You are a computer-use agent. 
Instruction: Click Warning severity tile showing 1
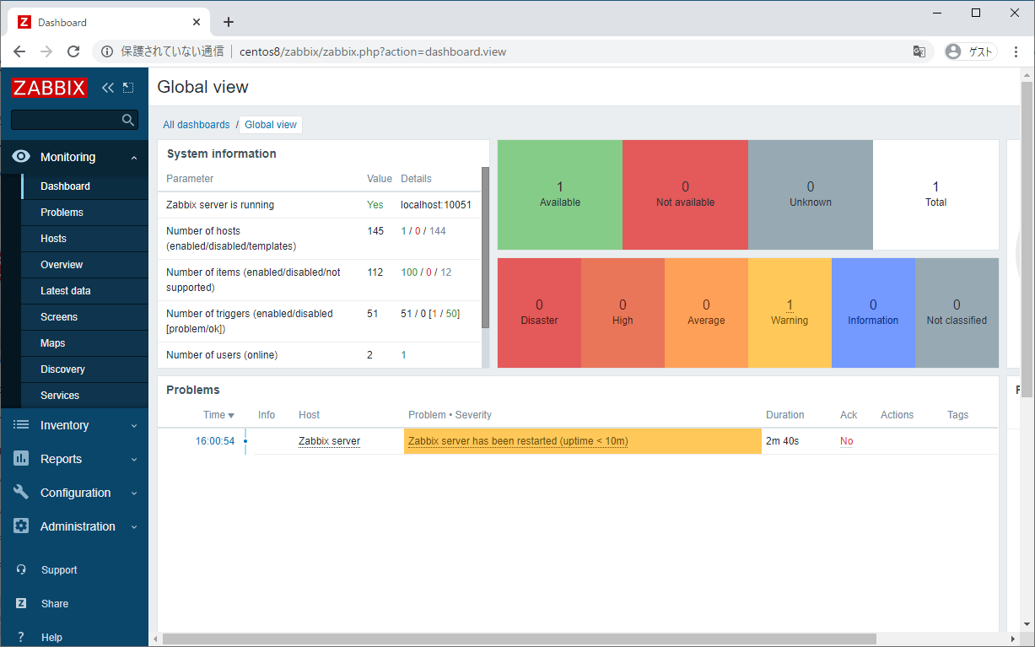[790, 313]
